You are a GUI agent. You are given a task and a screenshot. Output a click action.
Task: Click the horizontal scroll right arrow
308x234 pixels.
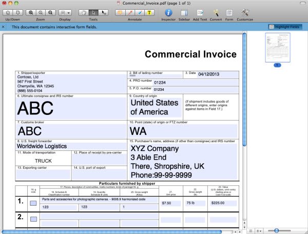(240, 232)
